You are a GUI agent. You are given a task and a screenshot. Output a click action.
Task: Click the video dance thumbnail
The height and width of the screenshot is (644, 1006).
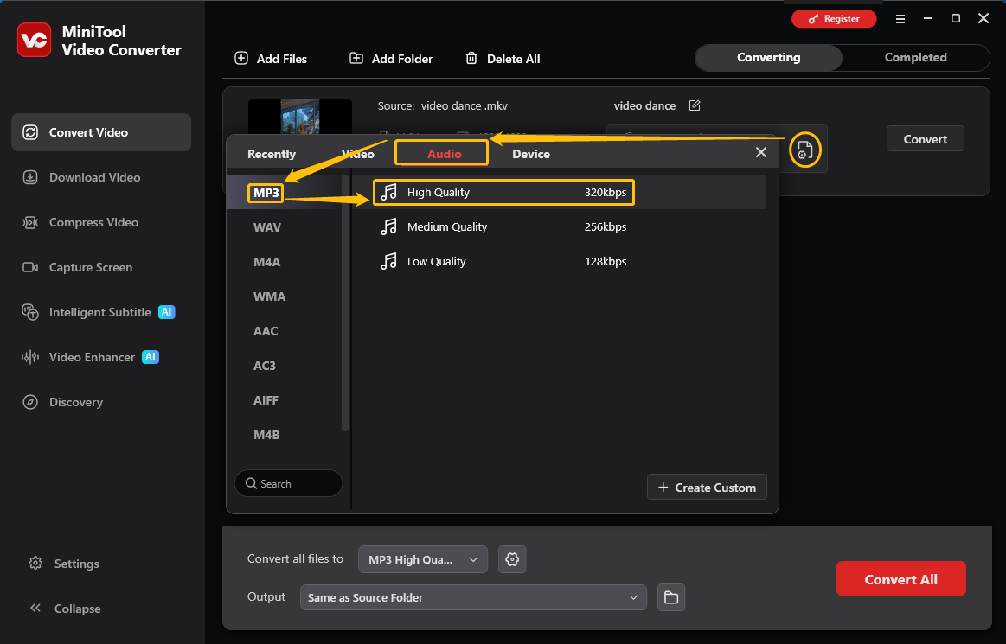pos(300,117)
